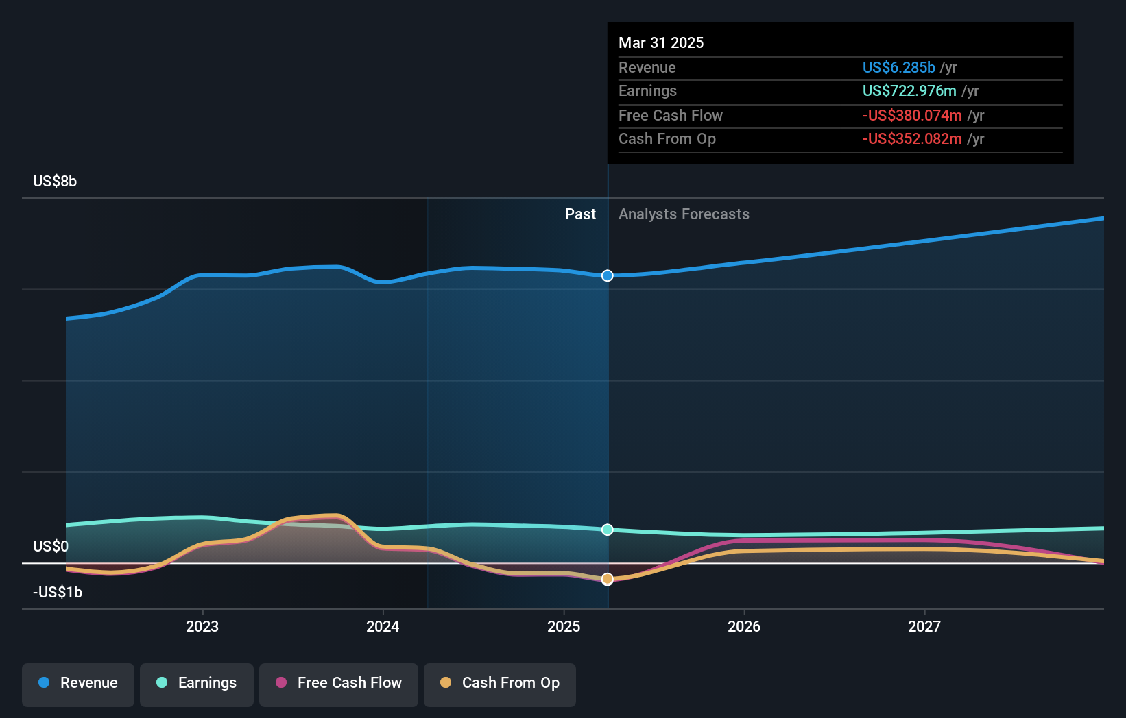Toggle the Earnings legend series

(197, 684)
